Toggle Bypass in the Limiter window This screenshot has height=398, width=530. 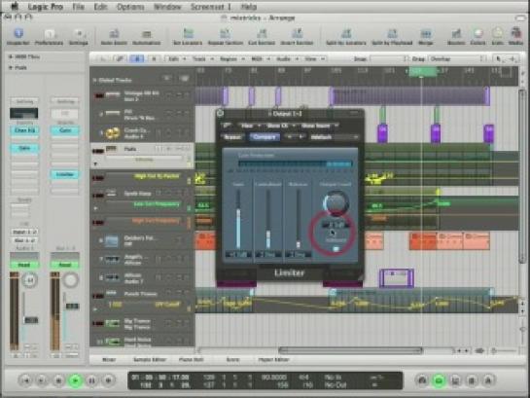pos(232,137)
